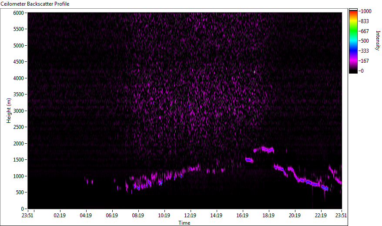Click the 5500 height axis marker
This screenshot has width=382, height=226.
click(x=19, y=29)
